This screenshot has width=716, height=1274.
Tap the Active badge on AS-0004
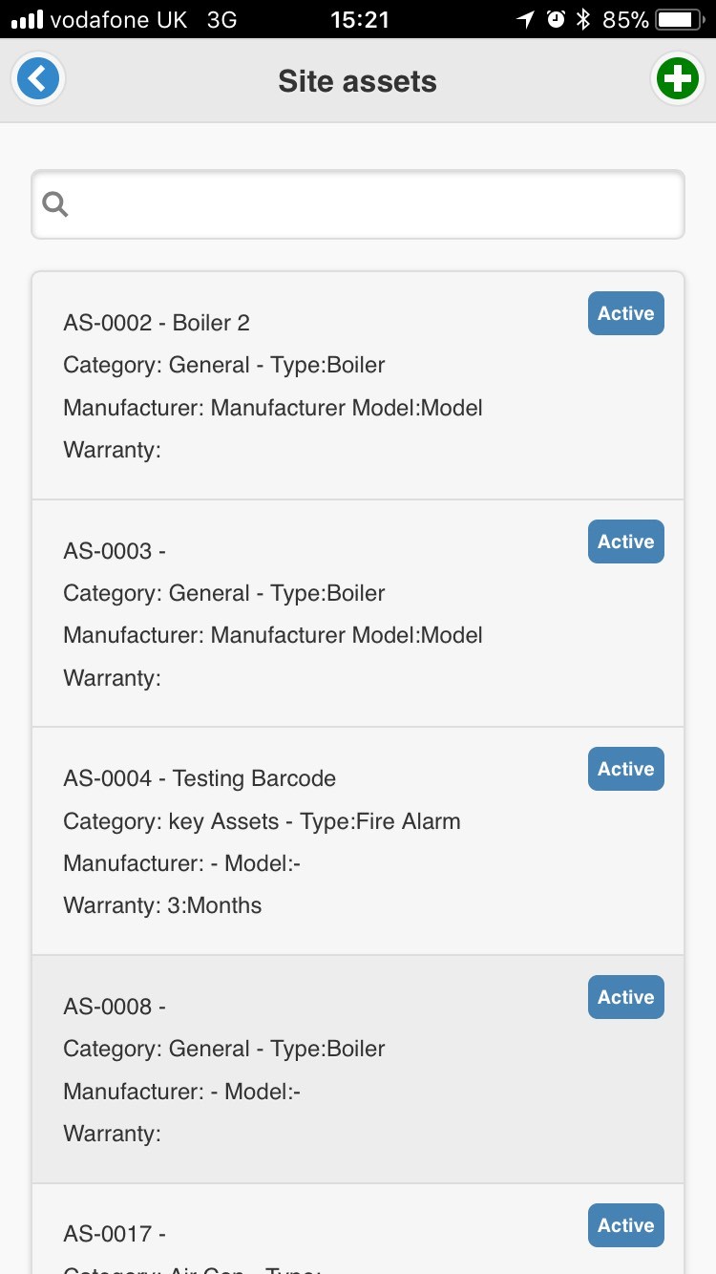pos(626,769)
